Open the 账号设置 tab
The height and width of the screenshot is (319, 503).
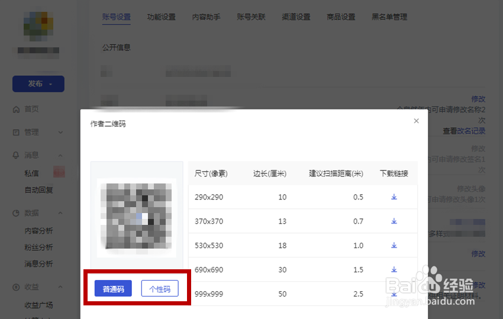click(117, 17)
